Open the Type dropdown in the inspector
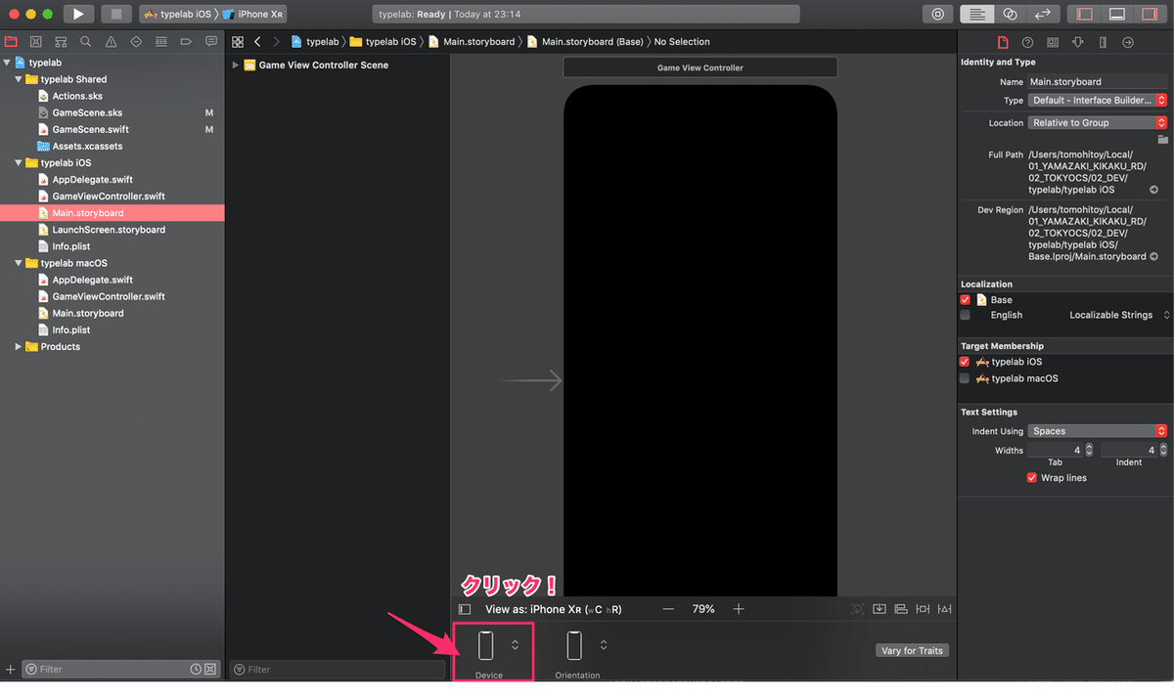Screen dimensions: 1174x699 1098,100
